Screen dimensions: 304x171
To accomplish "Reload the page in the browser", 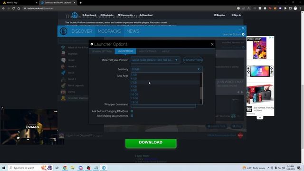I will [x=14, y=9].
